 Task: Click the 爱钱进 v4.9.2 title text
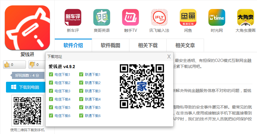pyautogui.click(x=62, y=67)
